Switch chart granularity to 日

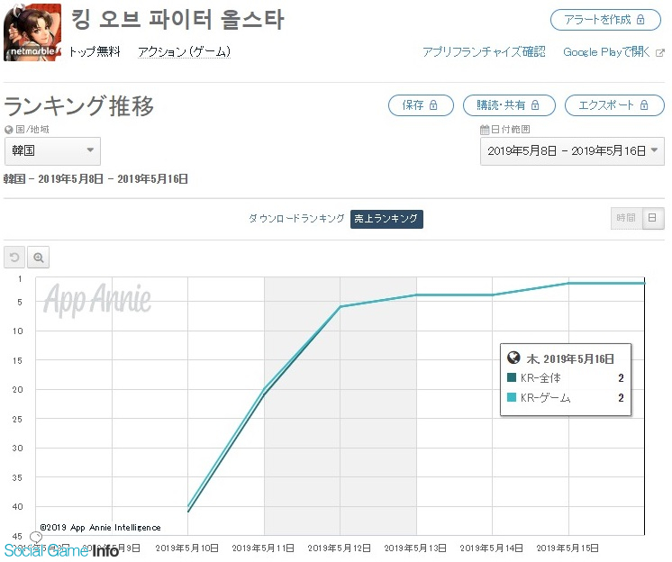[x=652, y=218]
